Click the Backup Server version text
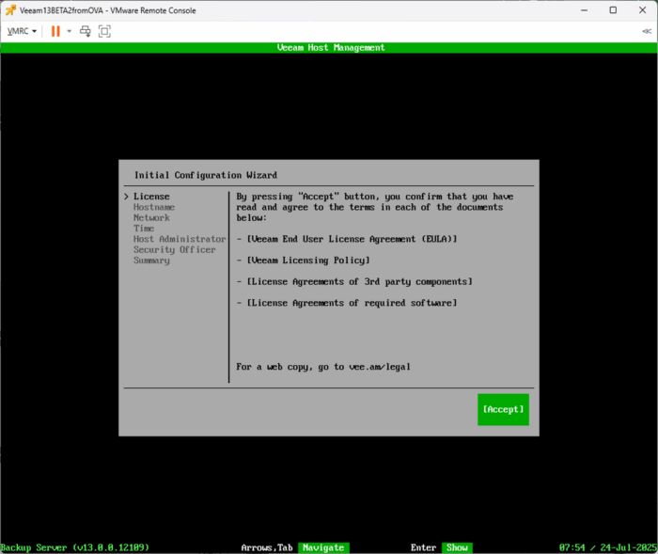658x554 pixels. 74,547
